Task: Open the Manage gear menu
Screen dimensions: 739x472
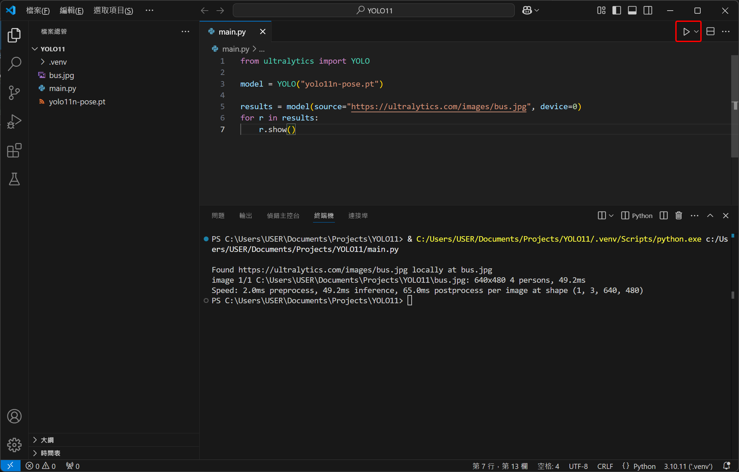Action: tap(14, 445)
